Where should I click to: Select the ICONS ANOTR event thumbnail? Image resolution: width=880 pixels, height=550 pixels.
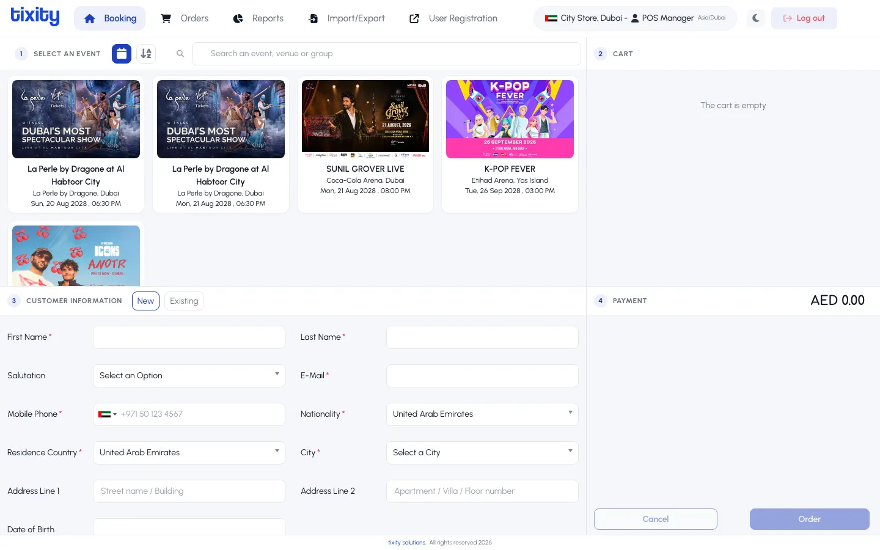point(76,255)
